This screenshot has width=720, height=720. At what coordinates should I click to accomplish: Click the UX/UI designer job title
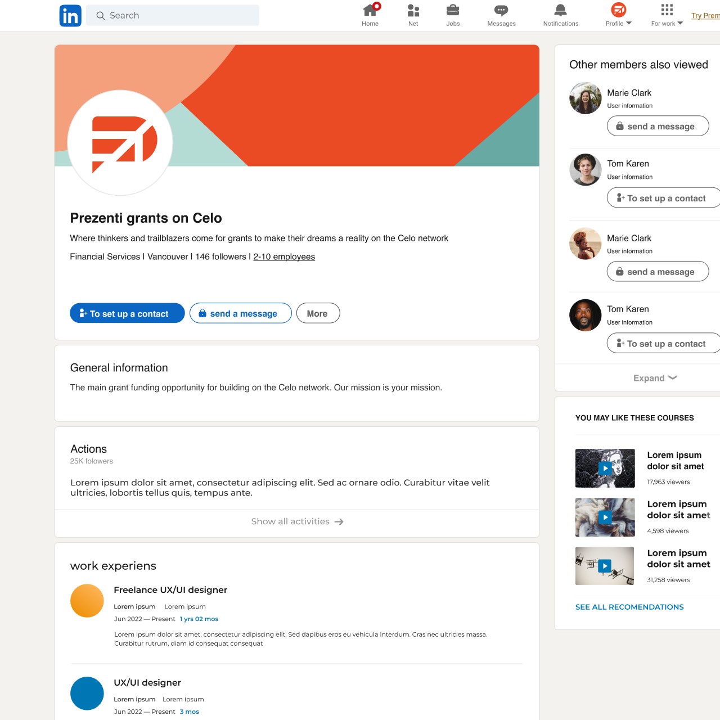pos(147,682)
